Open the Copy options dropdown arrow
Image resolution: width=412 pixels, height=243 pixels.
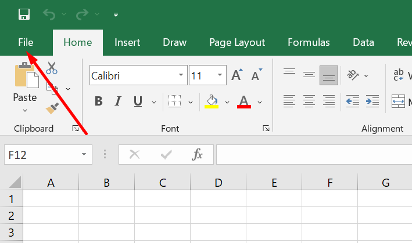pyautogui.click(x=68, y=89)
